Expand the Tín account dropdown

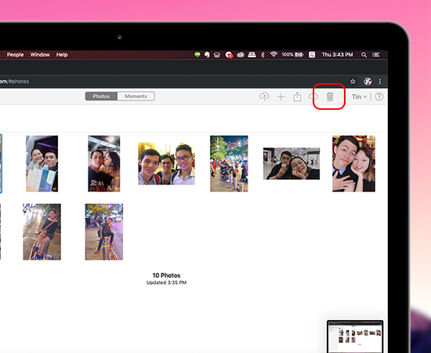360,96
